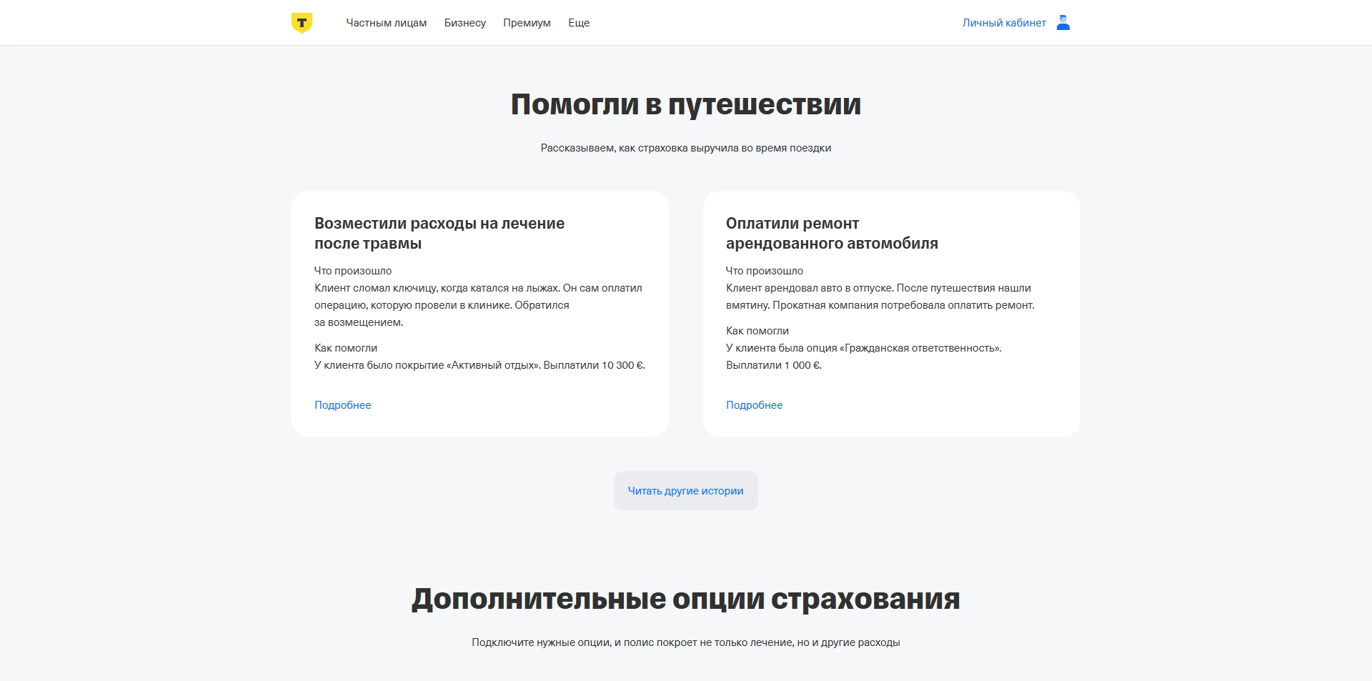The image size is (1372, 681).
Task: Click the text about connecting extra policy options
Action: pos(685,642)
